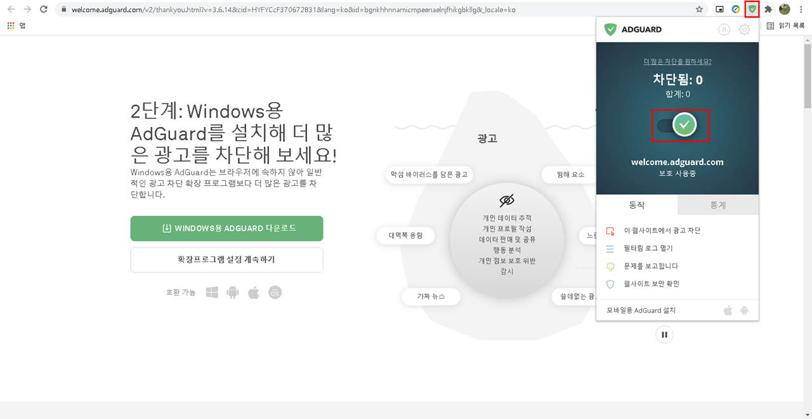This screenshot has width=812, height=419.
Task: Click the AdGuard extension icon in toolbar
Action: coord(752,10)
